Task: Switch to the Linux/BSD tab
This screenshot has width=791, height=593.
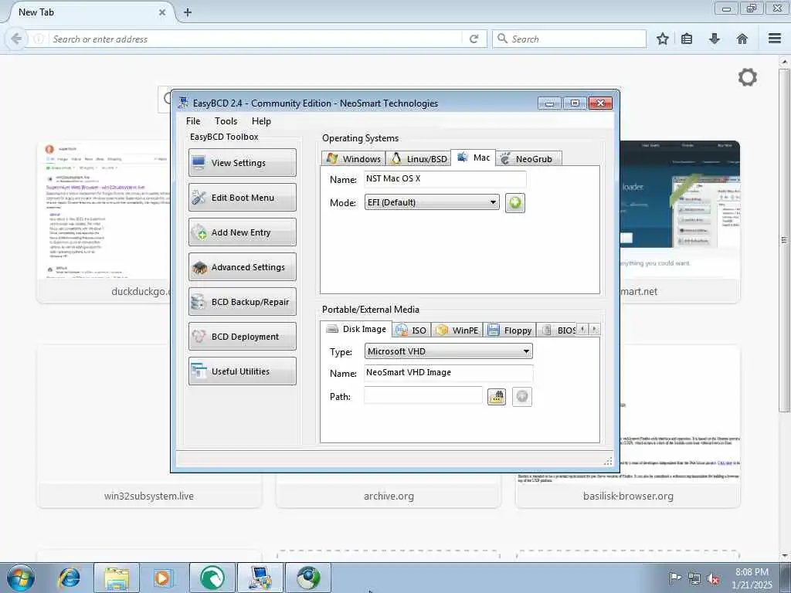Action: click(418, 158)
